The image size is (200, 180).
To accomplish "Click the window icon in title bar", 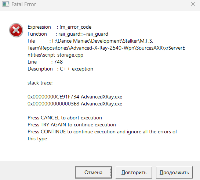I will pyautogui.click(x=6, y=4).
